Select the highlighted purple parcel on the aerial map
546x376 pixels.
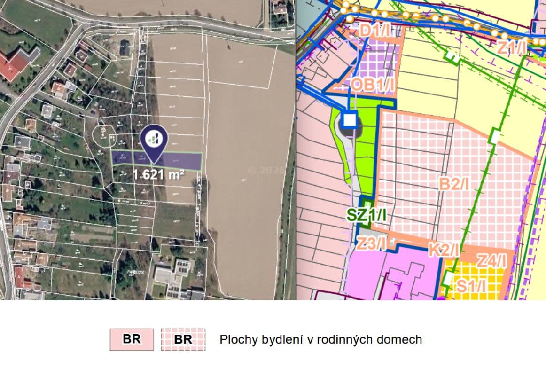(x=156, y=160)
